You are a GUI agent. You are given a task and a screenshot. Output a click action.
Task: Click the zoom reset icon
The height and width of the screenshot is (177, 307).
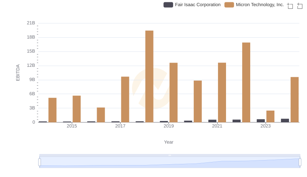(x=300, y=6)
